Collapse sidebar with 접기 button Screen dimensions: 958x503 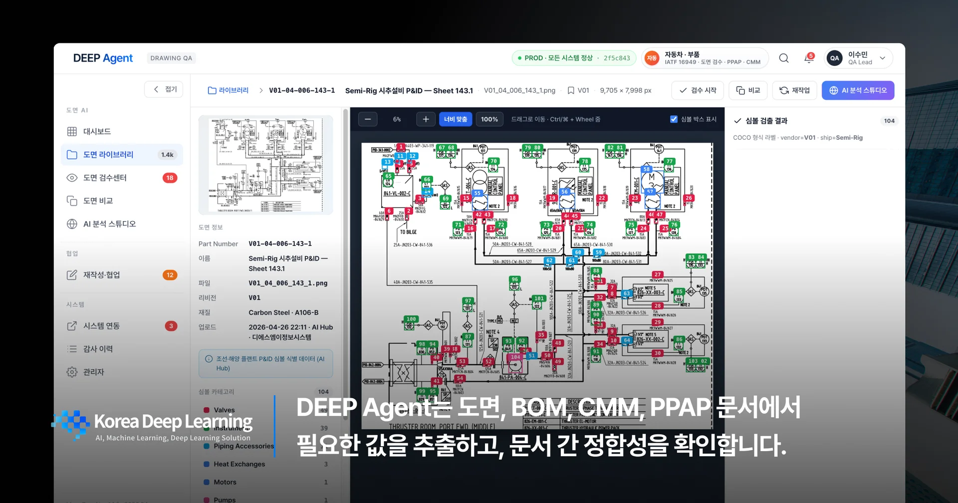point(164,89)
